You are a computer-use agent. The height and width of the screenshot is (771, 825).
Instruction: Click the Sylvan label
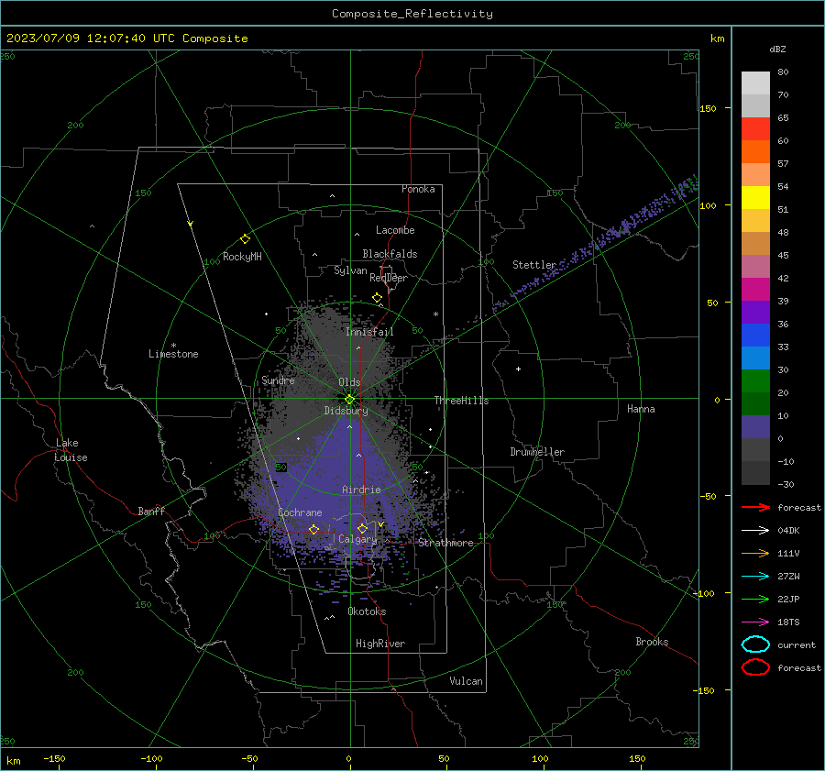[350, 270]
